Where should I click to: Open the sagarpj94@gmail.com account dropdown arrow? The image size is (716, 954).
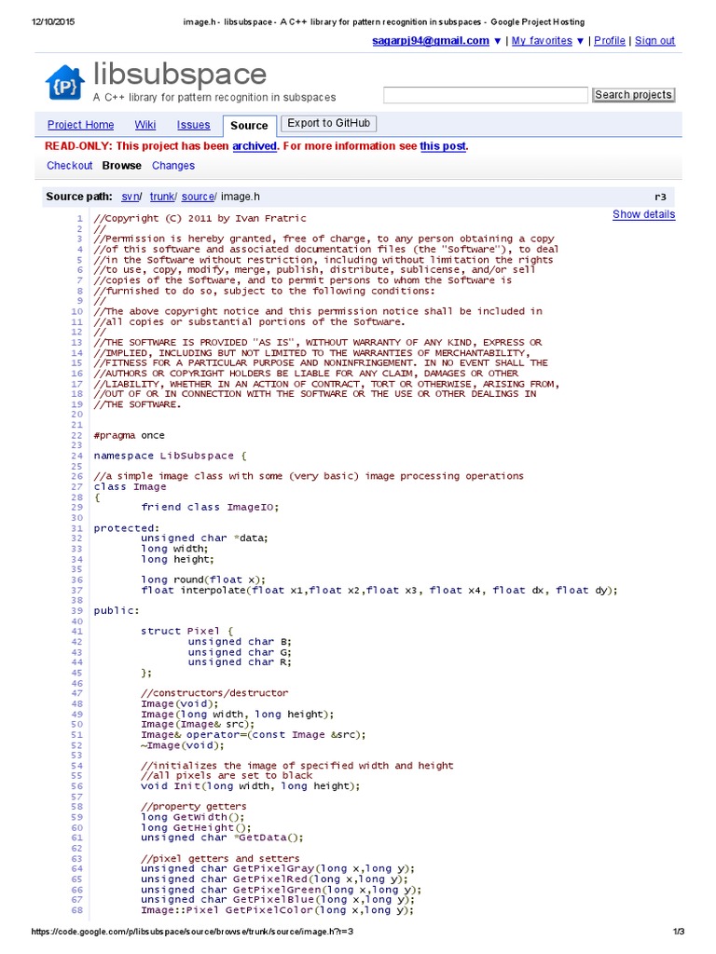(498, 41)
